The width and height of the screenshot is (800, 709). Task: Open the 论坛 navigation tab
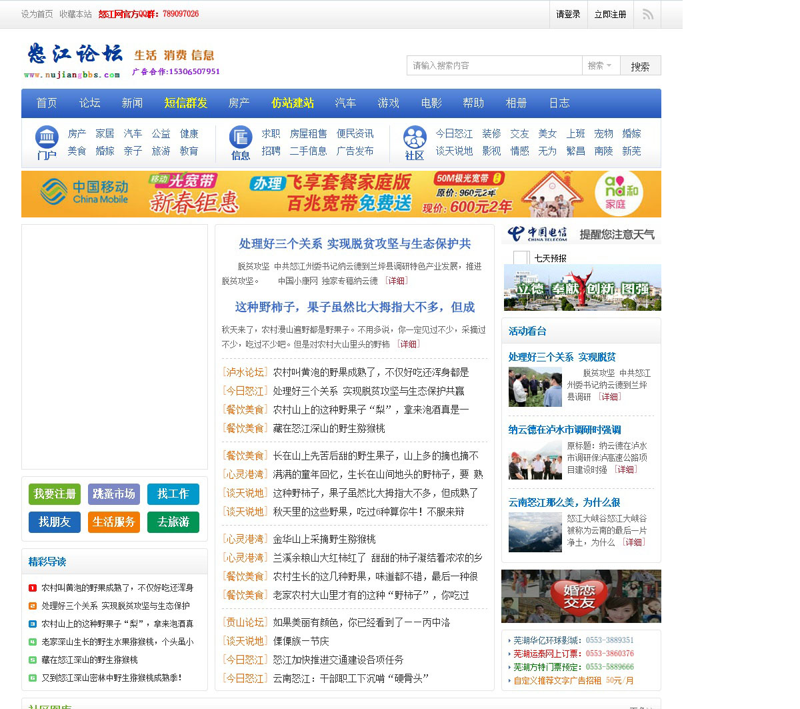(x=89, y=103)
